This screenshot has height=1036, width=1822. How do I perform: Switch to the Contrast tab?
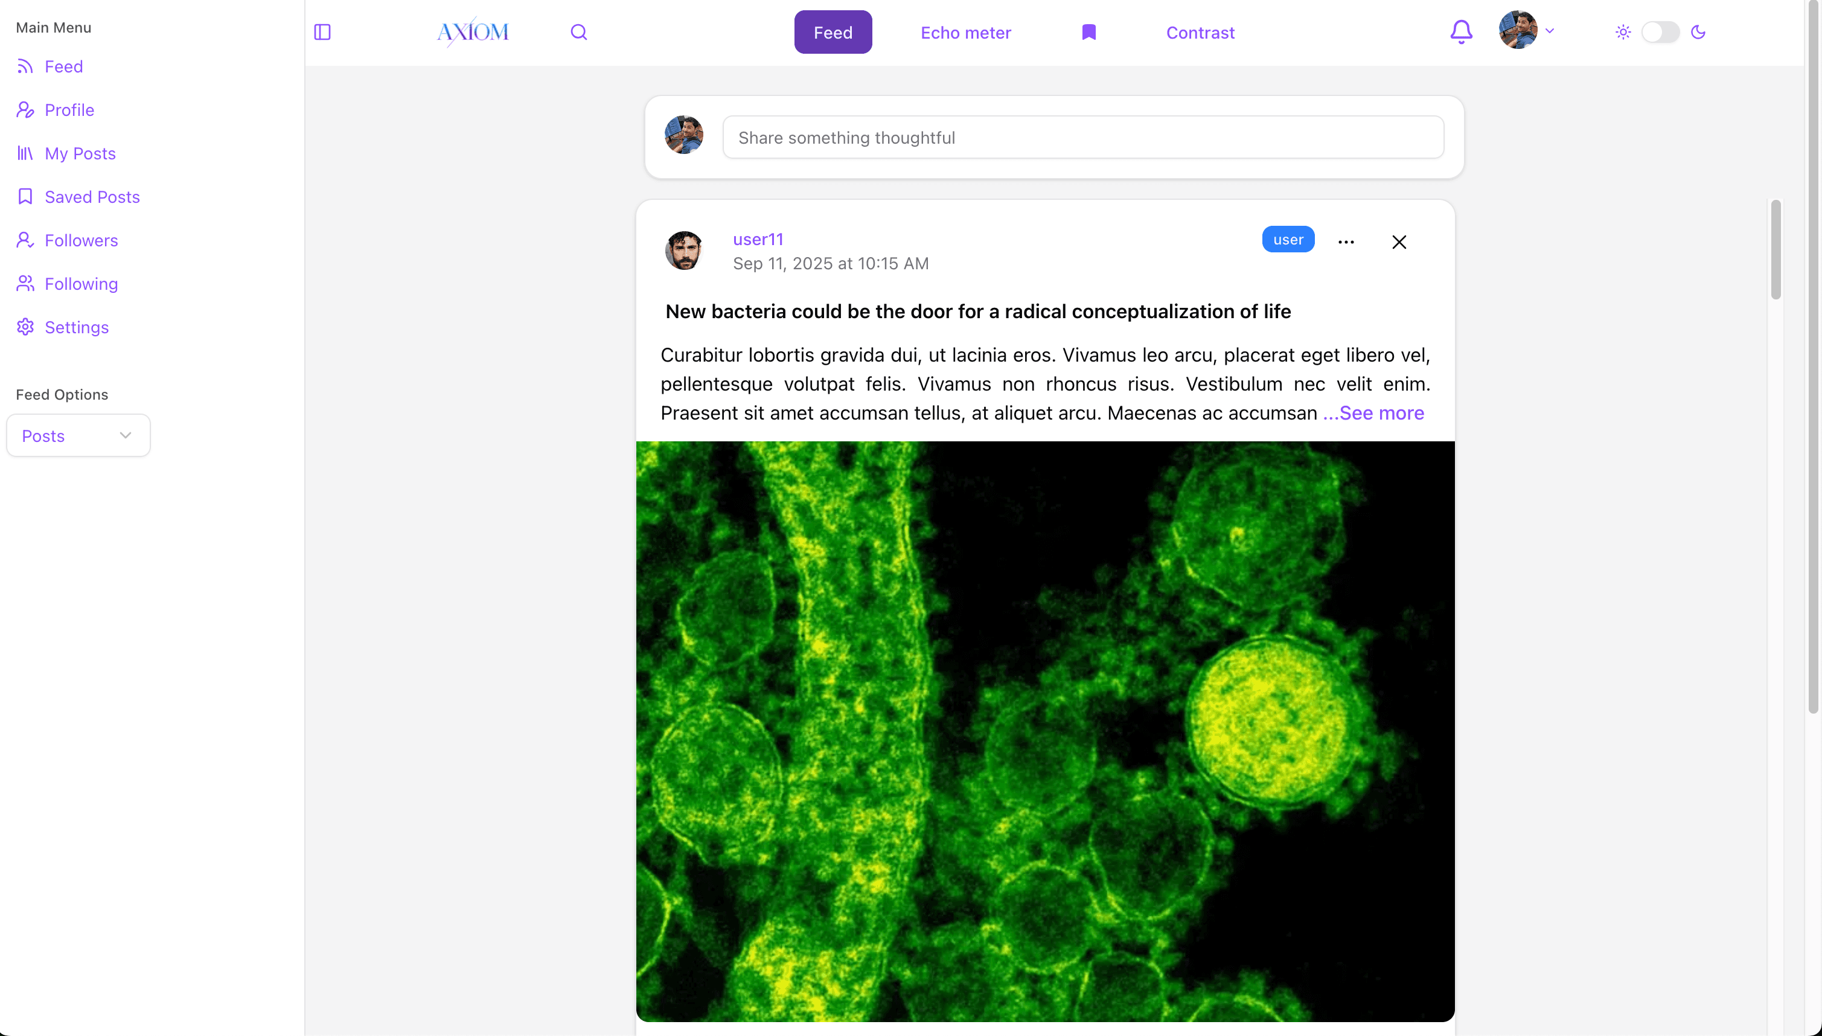click(x=1200, y=32)
